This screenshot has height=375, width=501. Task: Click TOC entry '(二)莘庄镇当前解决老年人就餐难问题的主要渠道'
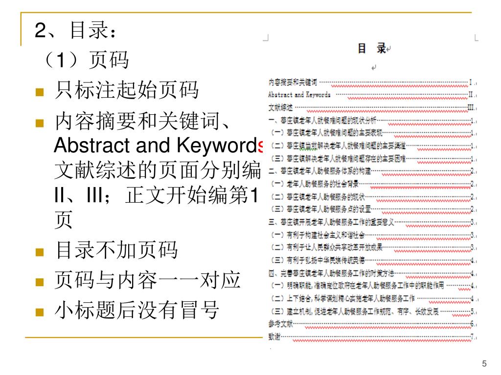point(339,146)
